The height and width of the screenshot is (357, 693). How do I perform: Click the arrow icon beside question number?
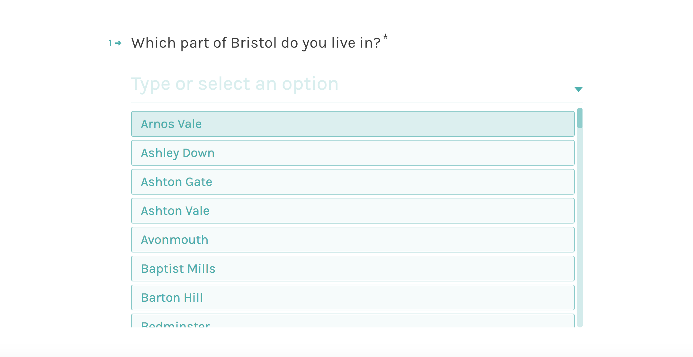pos(118,43)
